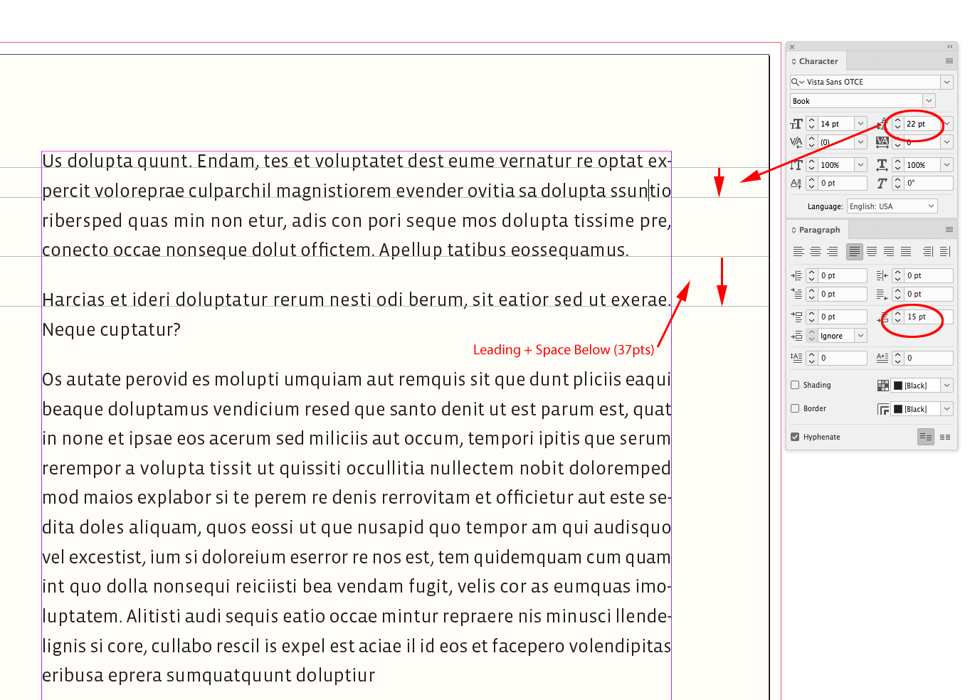Open the Language dropdown set to English: USA
The width and height of the screenshot is (970, 700).
pos(892,206)
